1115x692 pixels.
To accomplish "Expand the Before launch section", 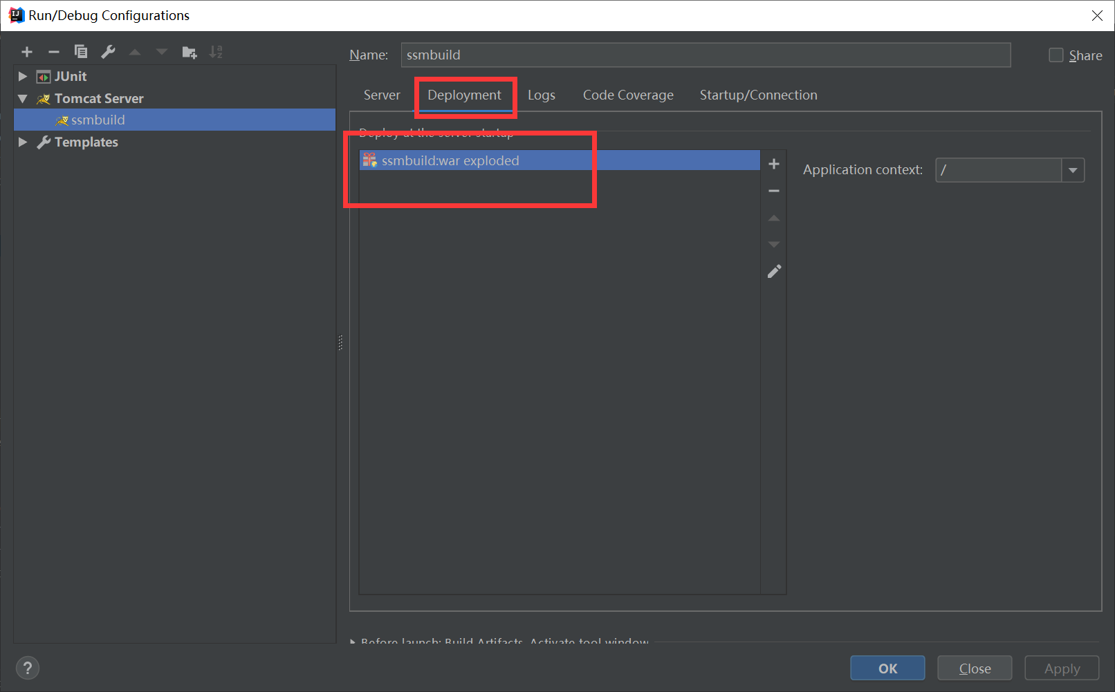I will 353,642.
